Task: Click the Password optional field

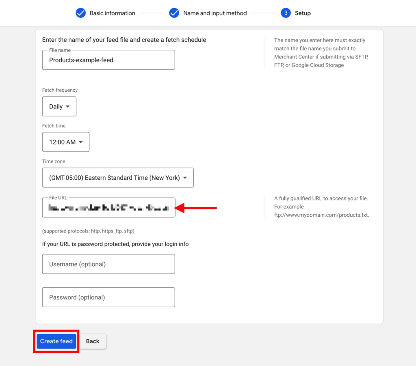Action: click(x=108, y=297)
